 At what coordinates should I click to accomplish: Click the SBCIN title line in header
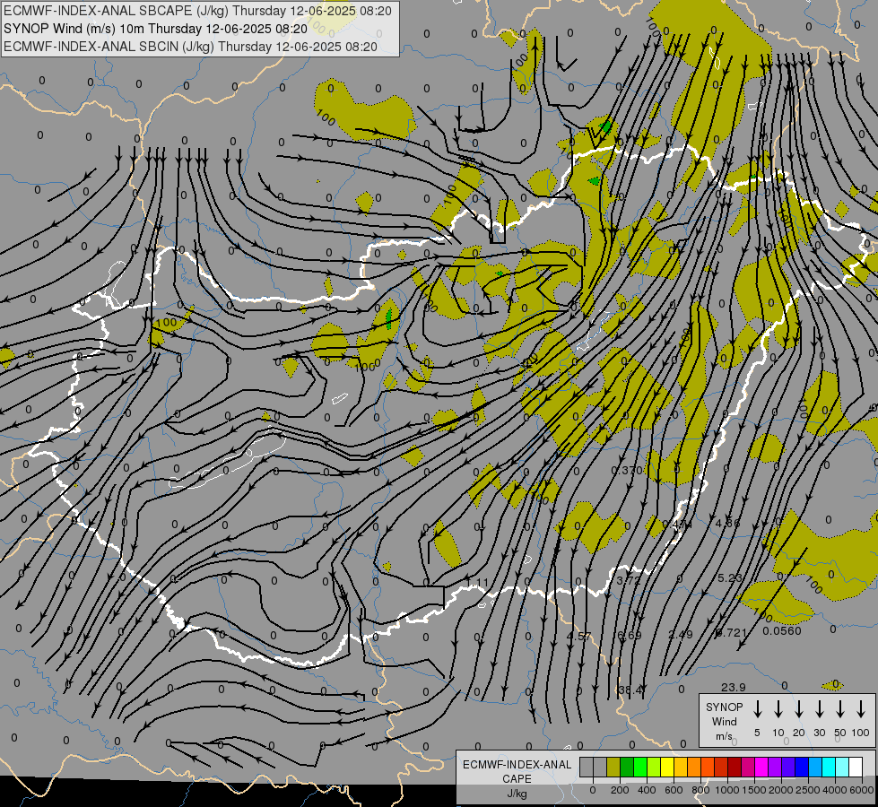click(x=190, y=47)
